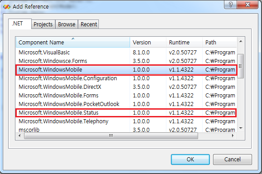
Task: Click runtime v1.1.4322 in Telephony row
Action: pos(181,121)
